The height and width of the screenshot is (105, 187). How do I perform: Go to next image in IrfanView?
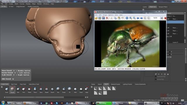point(141,18)
